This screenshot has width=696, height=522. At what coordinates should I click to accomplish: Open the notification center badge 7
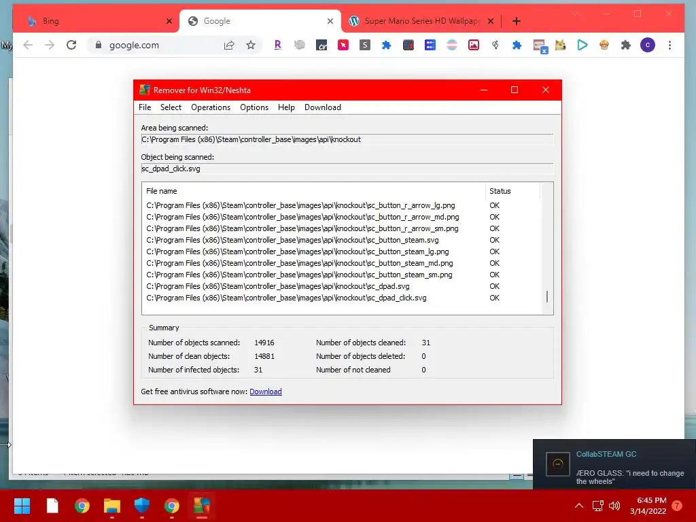click(677, 506)
